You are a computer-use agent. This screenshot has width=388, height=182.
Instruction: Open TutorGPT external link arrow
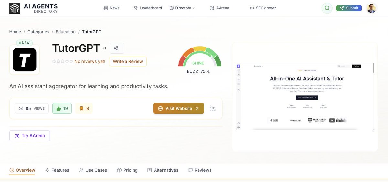[x=104, y=48]
